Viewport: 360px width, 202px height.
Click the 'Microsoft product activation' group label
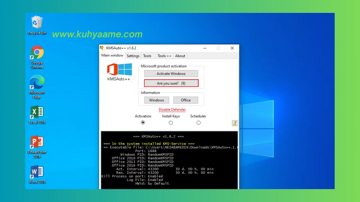point(164,66)
